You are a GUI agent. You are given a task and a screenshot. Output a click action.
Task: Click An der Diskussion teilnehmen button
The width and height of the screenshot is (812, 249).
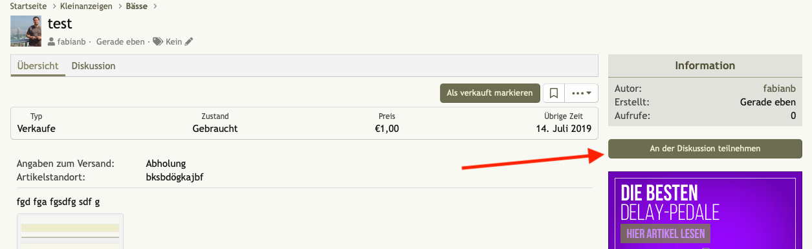[705, 149]
